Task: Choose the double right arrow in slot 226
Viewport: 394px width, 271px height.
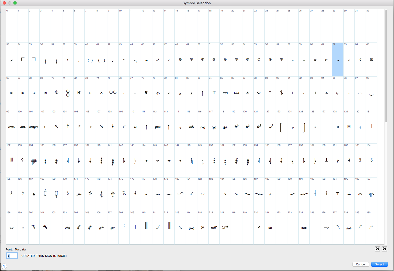Action: 326,228
